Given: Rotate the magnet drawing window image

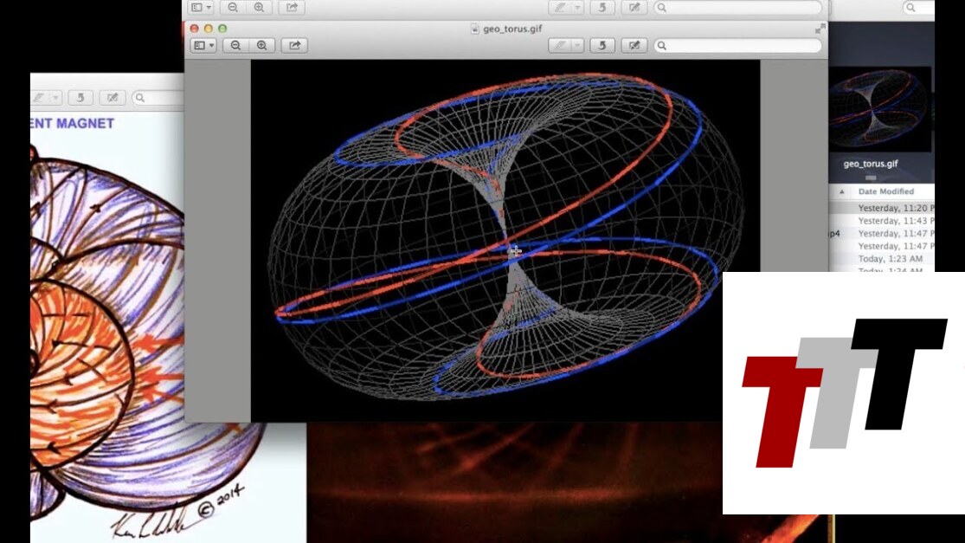Looking at the screenshot, I should click(80, 98).
